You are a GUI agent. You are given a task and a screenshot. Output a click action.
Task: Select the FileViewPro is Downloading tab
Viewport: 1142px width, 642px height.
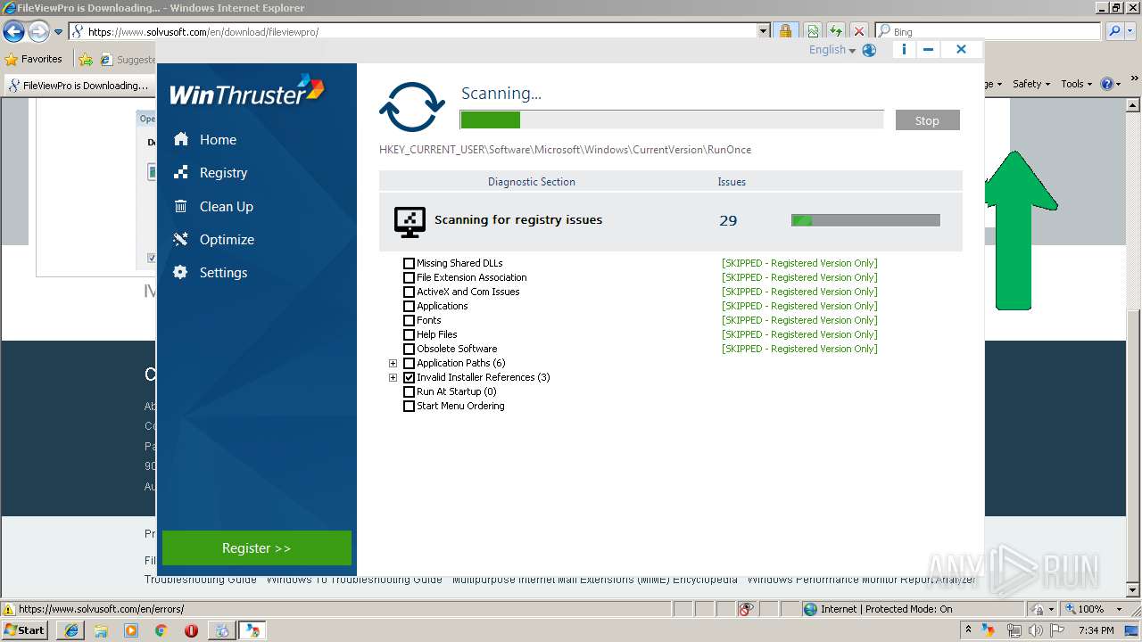click(79, 86)
